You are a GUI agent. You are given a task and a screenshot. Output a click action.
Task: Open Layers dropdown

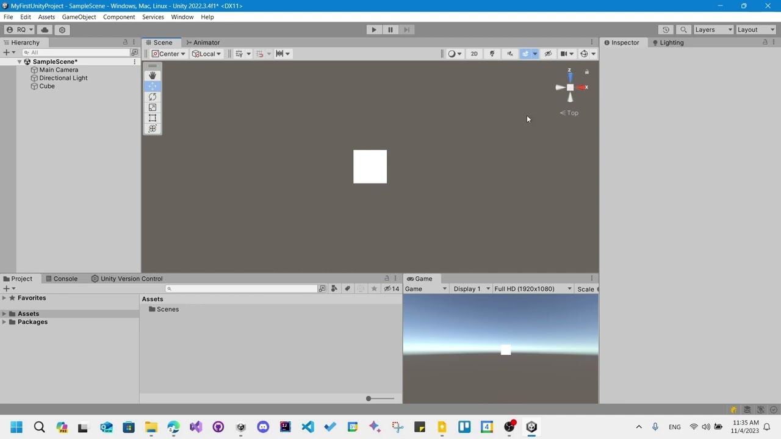coord(713,30)
